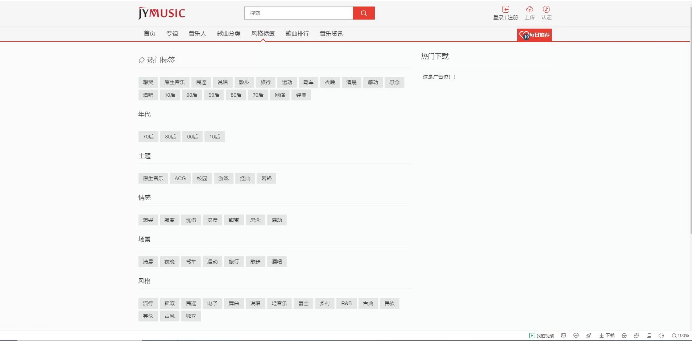Click the rocket accelerator icon in status bar
The height and width of the screenshot is (341, 692).
click(589, 336)
